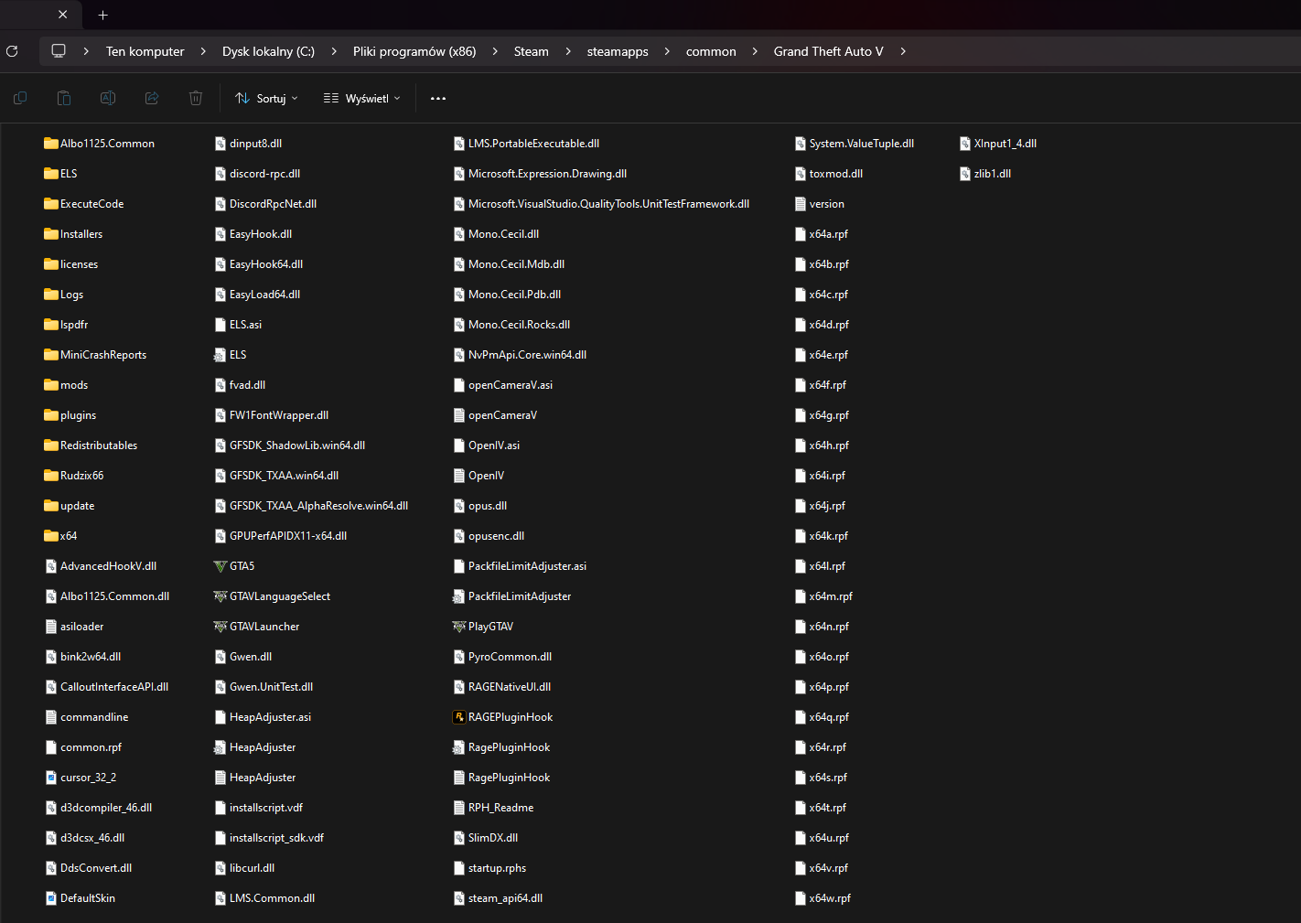Select the mods folder

click(73, 385)
